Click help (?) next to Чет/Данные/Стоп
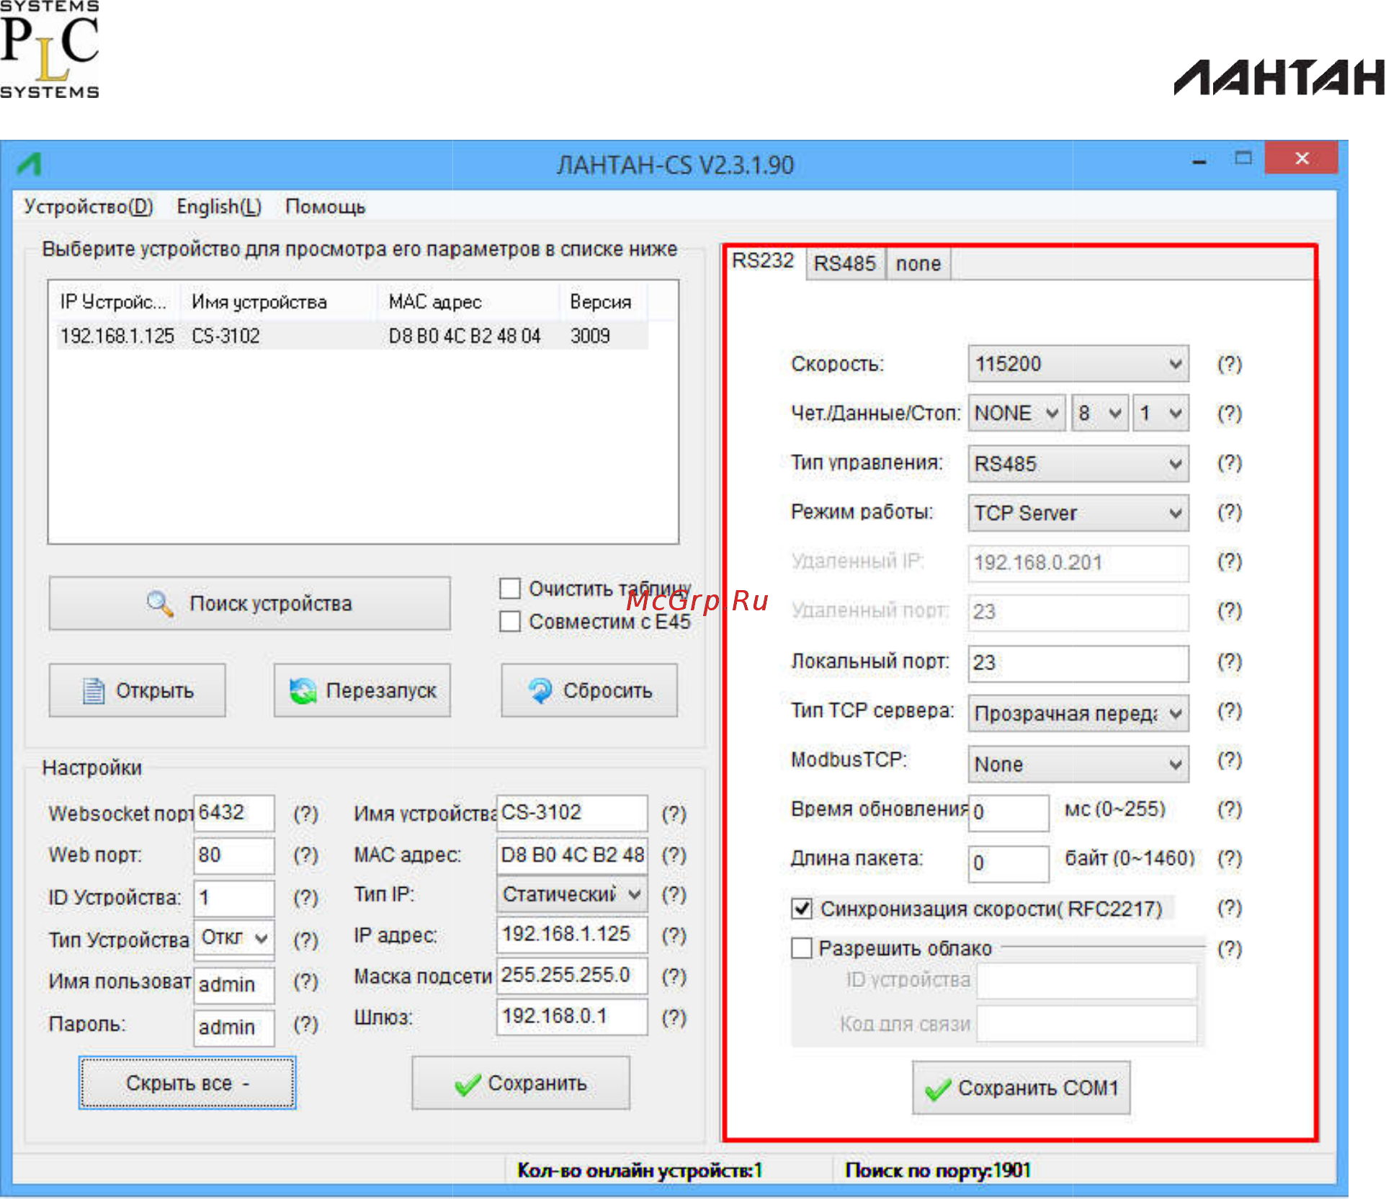Screen dimensions: 1386x1199 (1230, 413)
